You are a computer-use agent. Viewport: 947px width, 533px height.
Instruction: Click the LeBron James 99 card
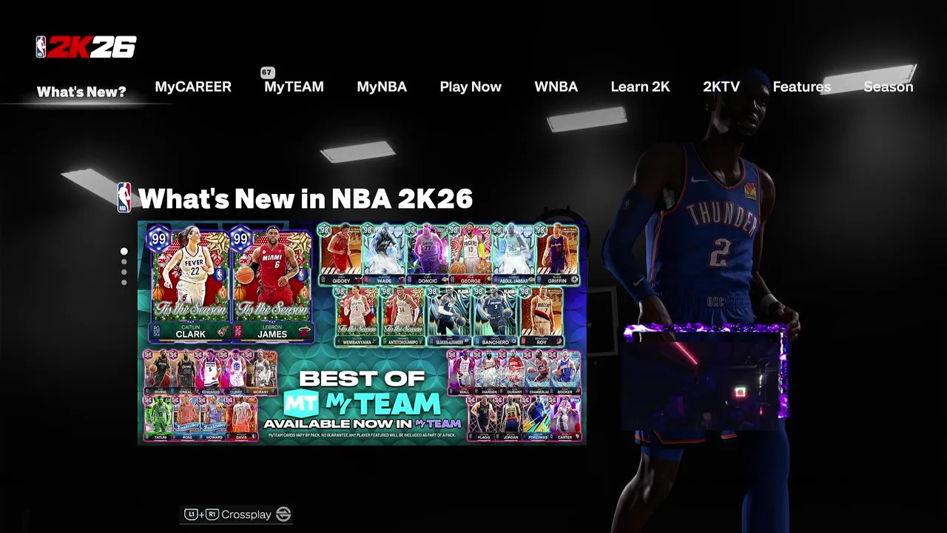pyautogui.click(x=272, y=284)
